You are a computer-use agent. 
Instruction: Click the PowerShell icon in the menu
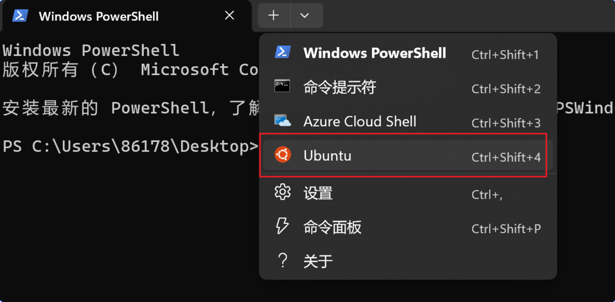282,52
